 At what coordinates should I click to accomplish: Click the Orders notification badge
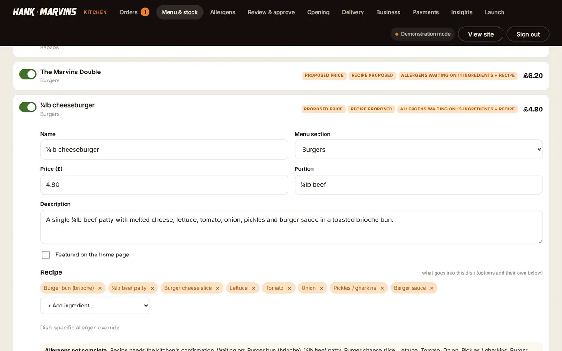point(145,12)
